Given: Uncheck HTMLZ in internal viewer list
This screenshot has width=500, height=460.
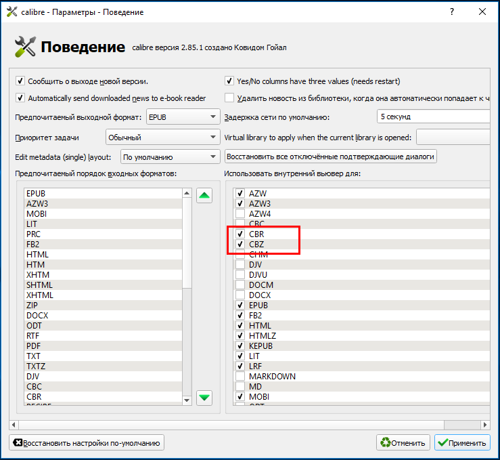Looking at the screenshot, I should (x=240, y=336).
